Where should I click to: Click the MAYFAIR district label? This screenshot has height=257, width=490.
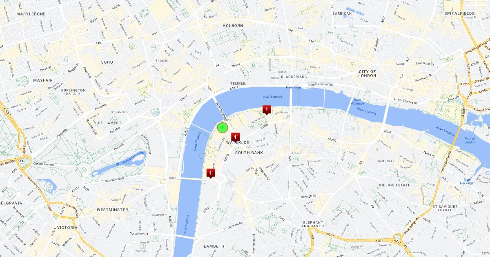tap(43, 80)
